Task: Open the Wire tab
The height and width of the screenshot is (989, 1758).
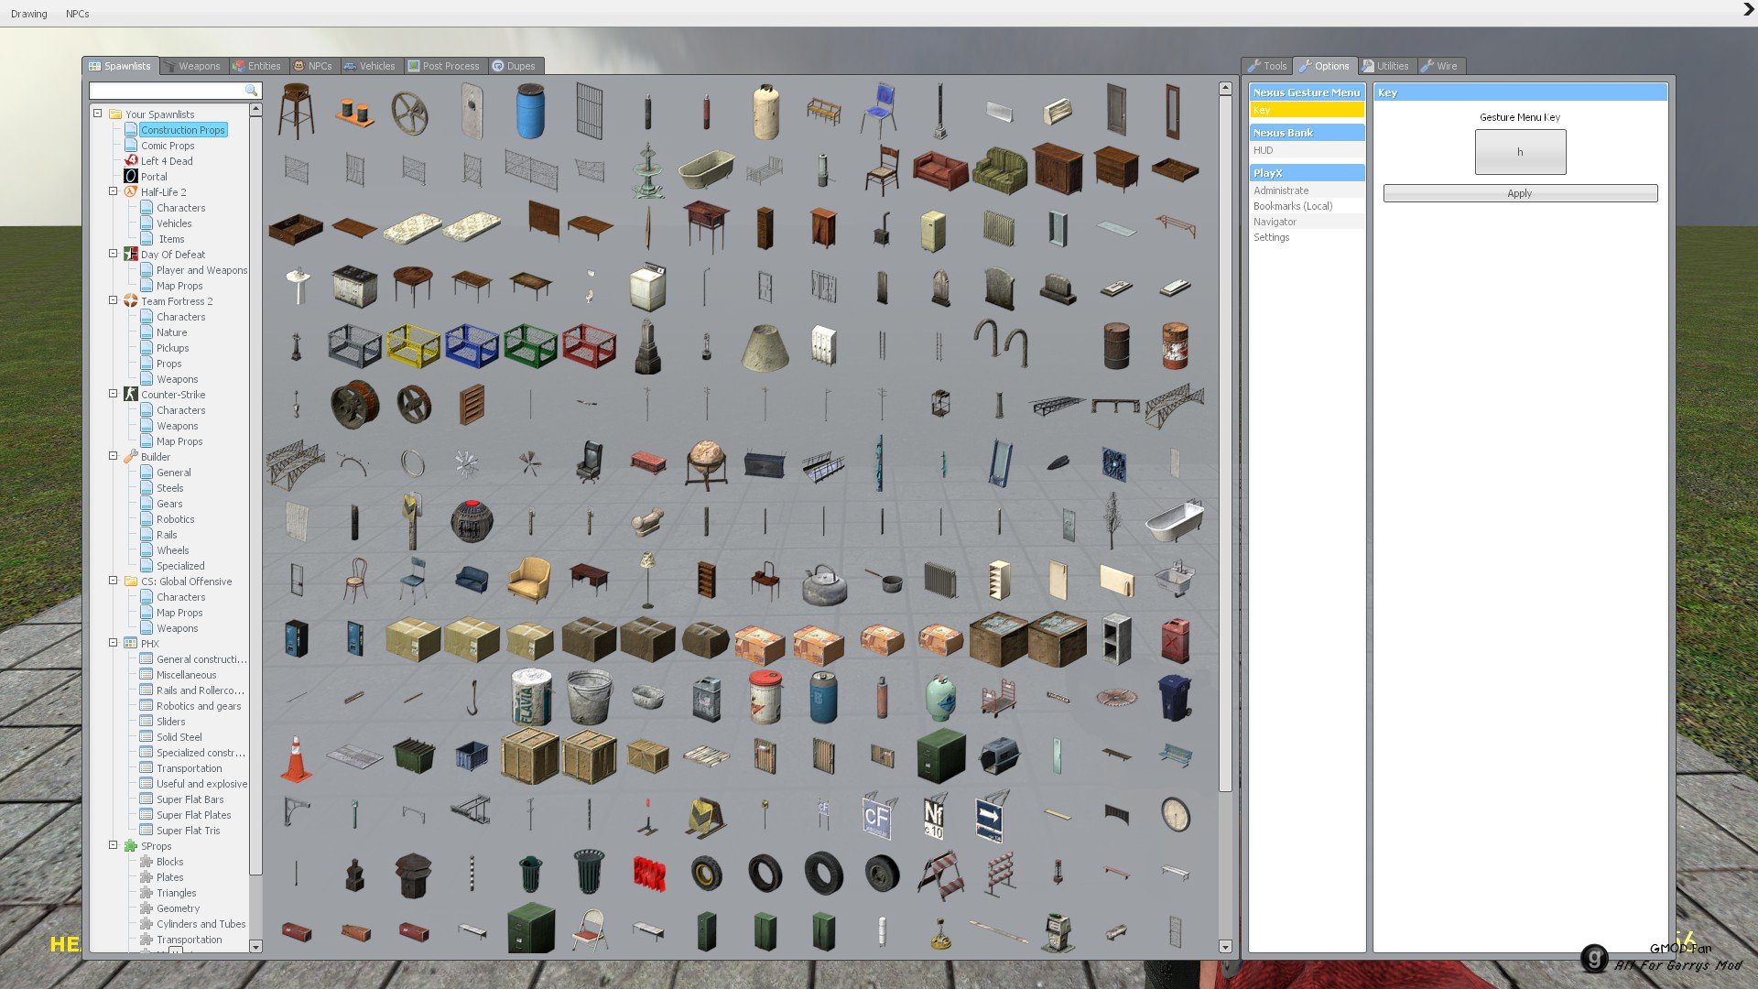Action: click(x=1440, y=66)
